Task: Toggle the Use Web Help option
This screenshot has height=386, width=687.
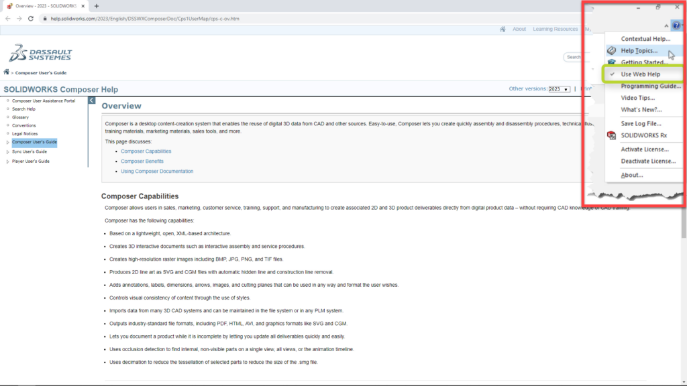Action: [x=640, y=74]
